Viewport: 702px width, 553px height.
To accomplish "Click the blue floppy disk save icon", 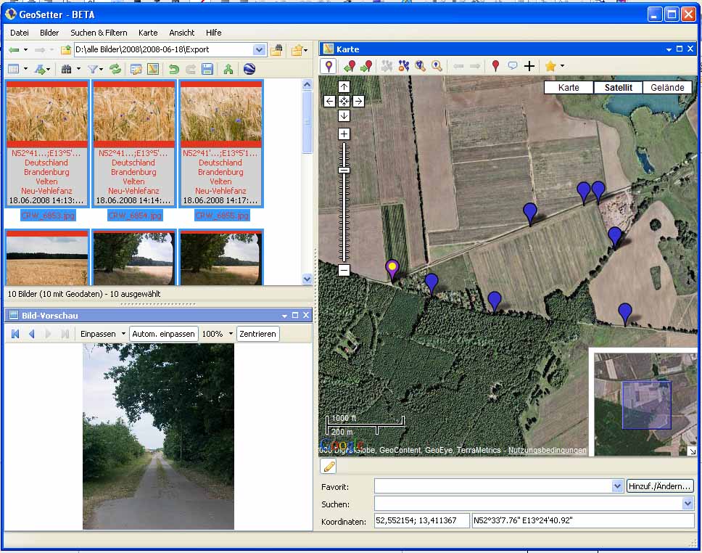I will coord(207,69).
